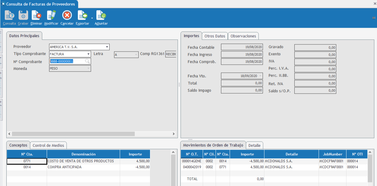Expand the Fecha Vto. date dropdown
The height and width of the screenshot is (186, 377).
click(260, 76)
